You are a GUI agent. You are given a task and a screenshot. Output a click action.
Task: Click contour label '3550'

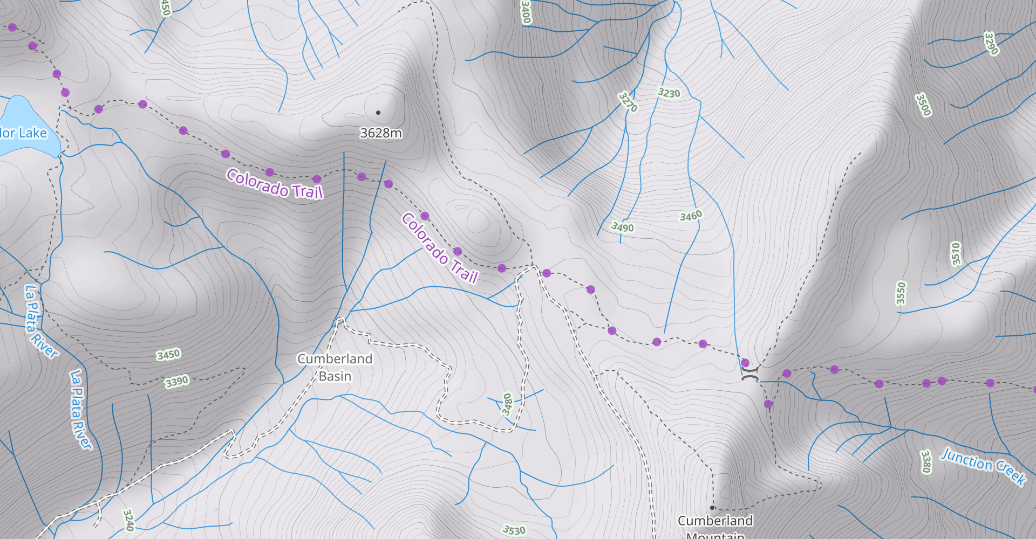(x=901, y=293)
